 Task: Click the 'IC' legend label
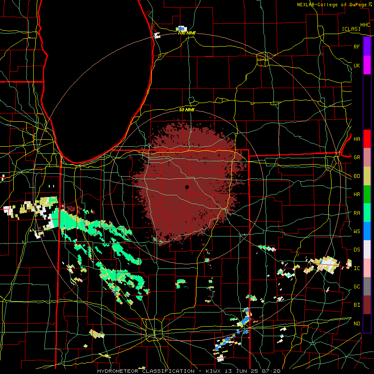(x=357, y=268)
